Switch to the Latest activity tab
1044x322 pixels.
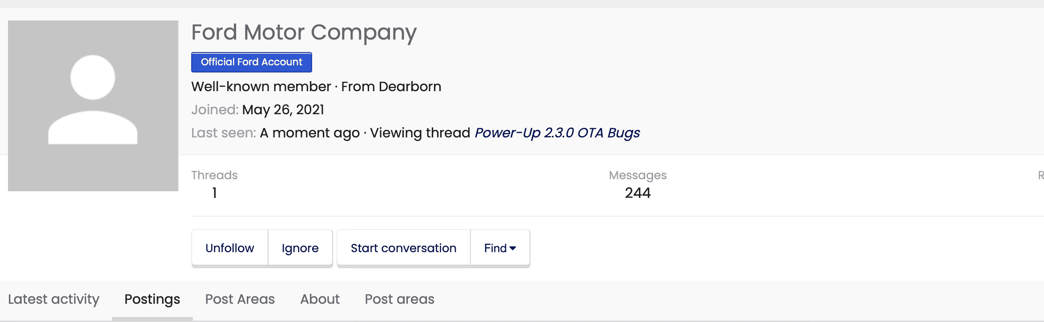click(54, 299)
